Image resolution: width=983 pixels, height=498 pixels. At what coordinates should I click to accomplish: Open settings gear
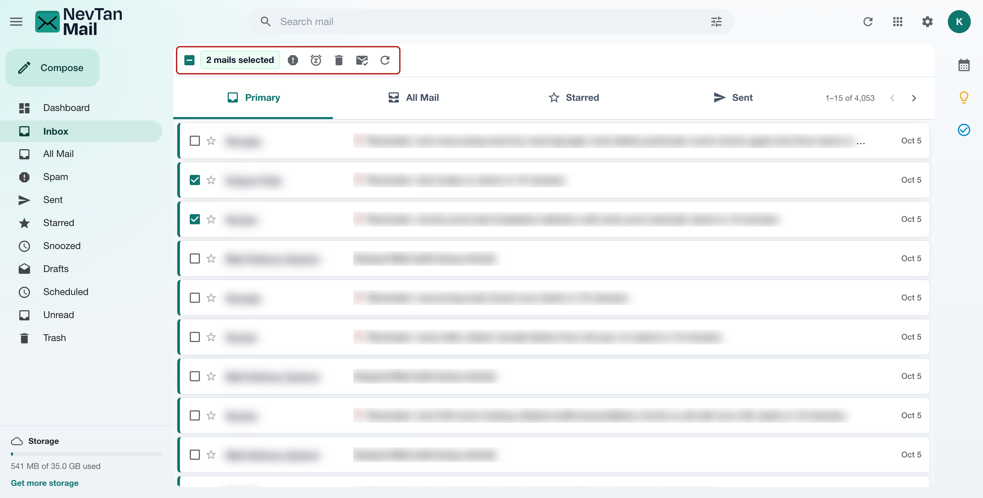tap(927, 22)
